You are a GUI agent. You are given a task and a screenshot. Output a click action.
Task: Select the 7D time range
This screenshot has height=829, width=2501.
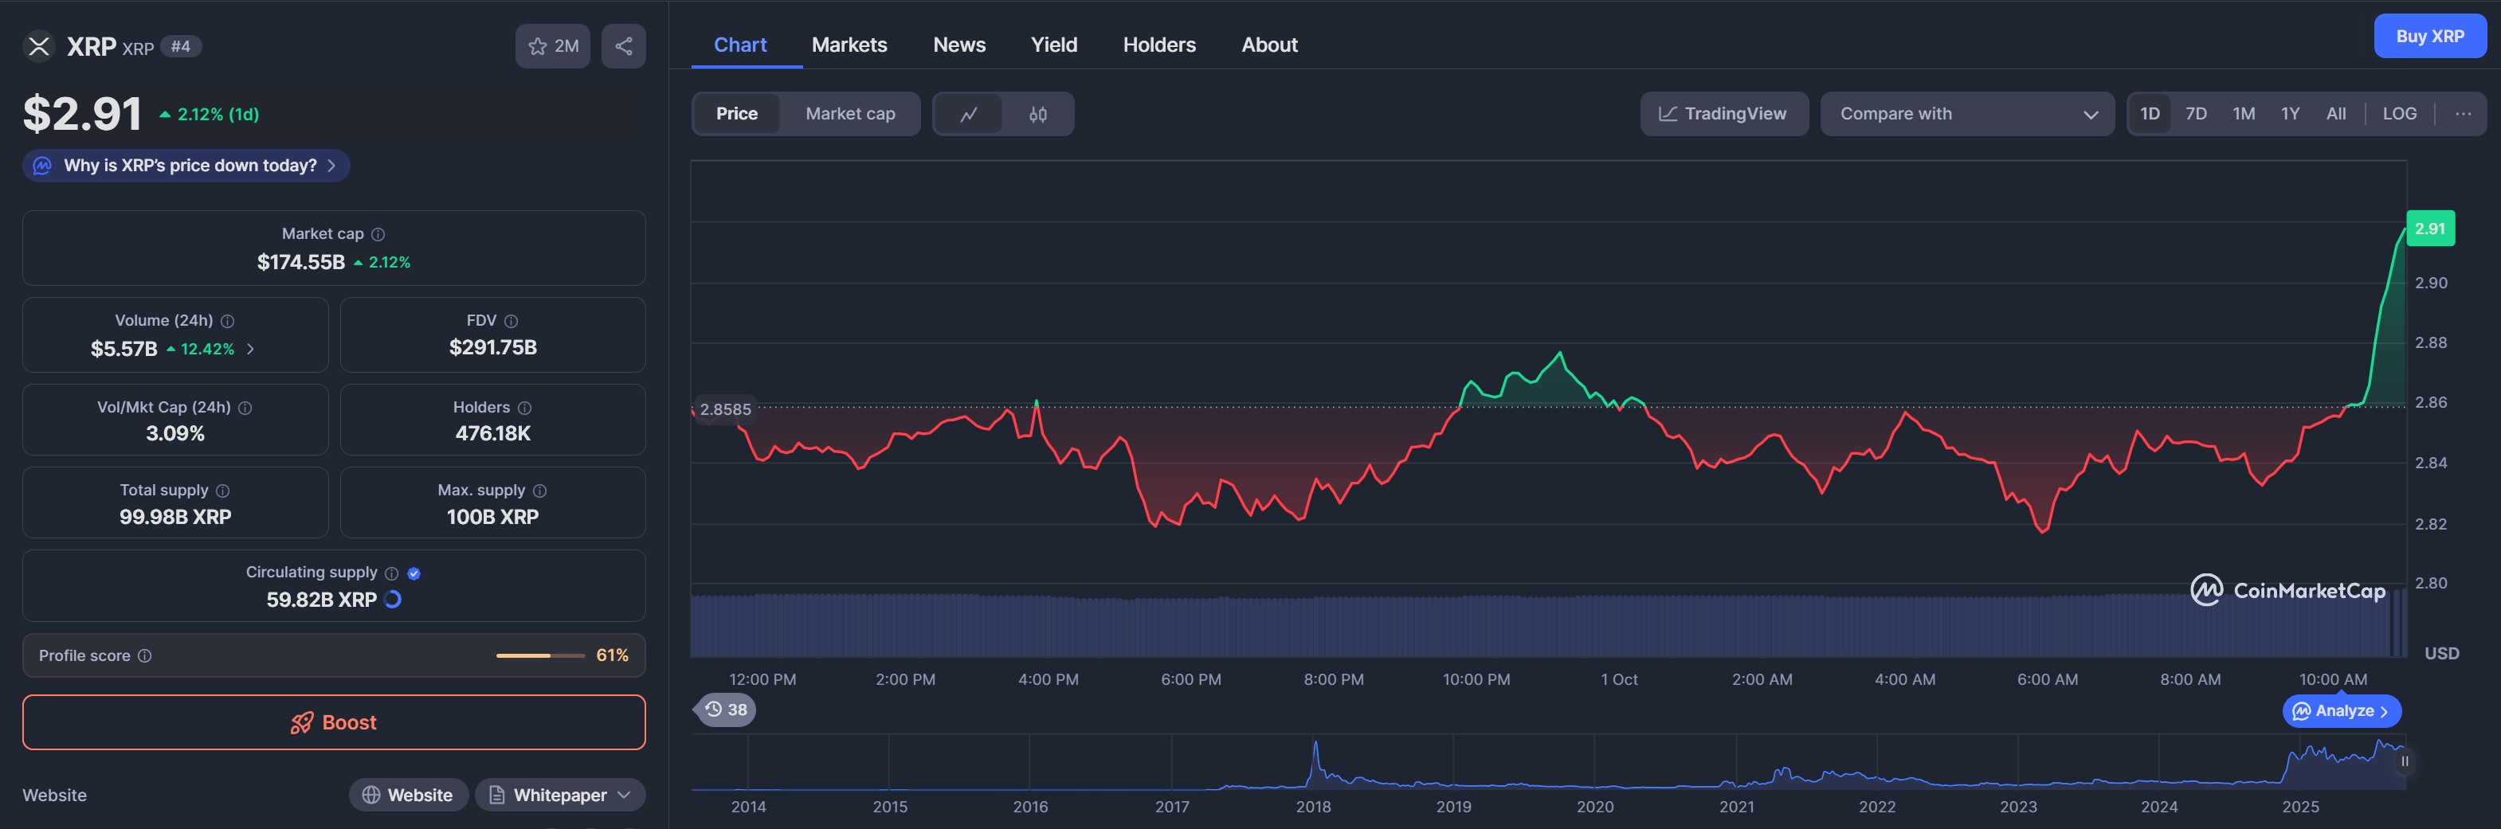pos(2195,114)
